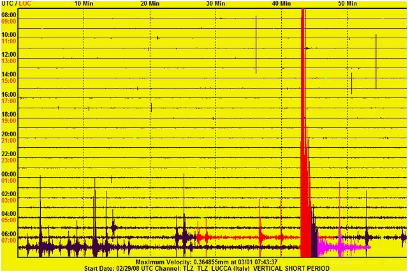Select the 08:00 UTC row label
This screenshot has height=272, width=408.
tap(9, 15)
